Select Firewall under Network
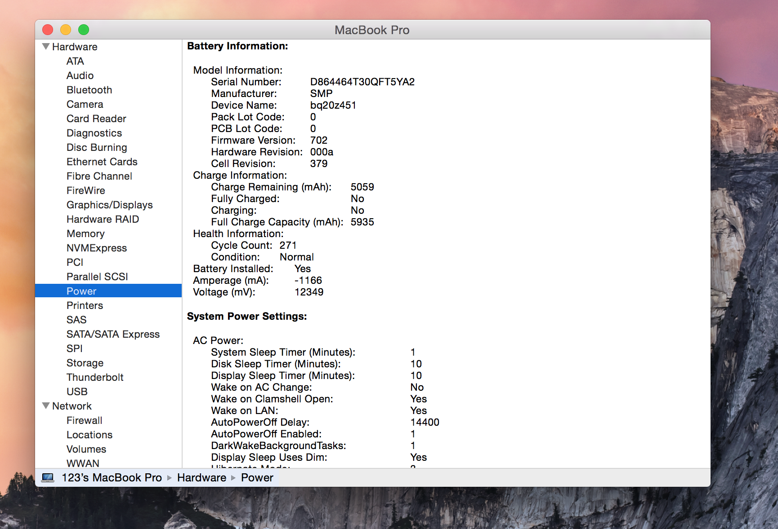Screen dimensions: 778x529 click(x=84, y=420)
